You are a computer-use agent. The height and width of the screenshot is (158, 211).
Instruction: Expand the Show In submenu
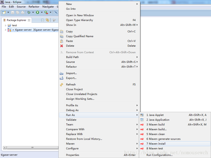click(99, 25)
